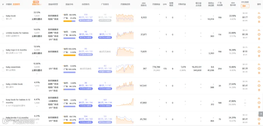The height and width of the screenshot is (126, 263).
Task: Delete the baby book keyword with trash icon
Action: coord(259,22)
